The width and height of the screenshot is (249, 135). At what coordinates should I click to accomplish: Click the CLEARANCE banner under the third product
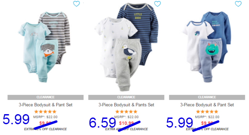[207, 97]
